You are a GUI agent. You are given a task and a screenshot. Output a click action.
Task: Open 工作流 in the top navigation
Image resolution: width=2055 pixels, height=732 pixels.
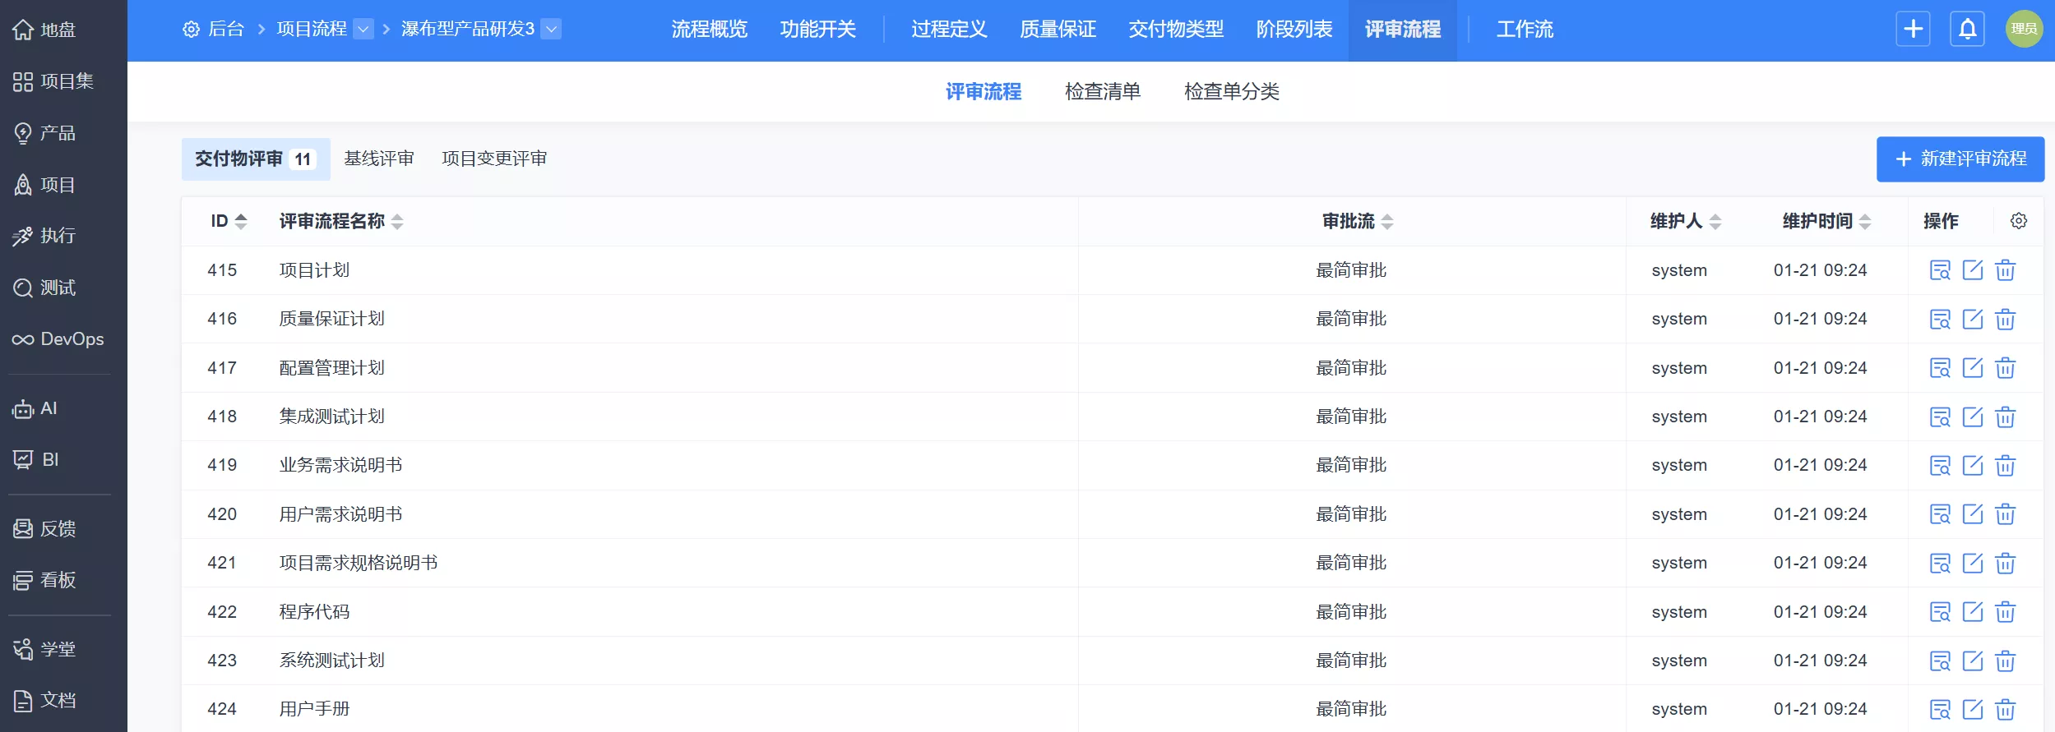point(1524,30)
